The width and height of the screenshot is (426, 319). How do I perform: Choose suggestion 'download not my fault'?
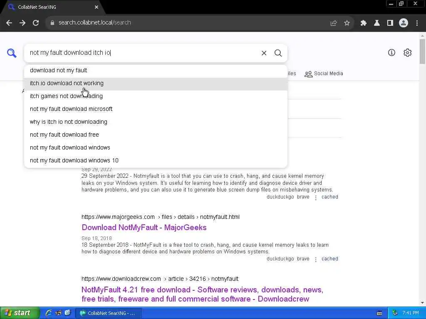click(156, 71)
